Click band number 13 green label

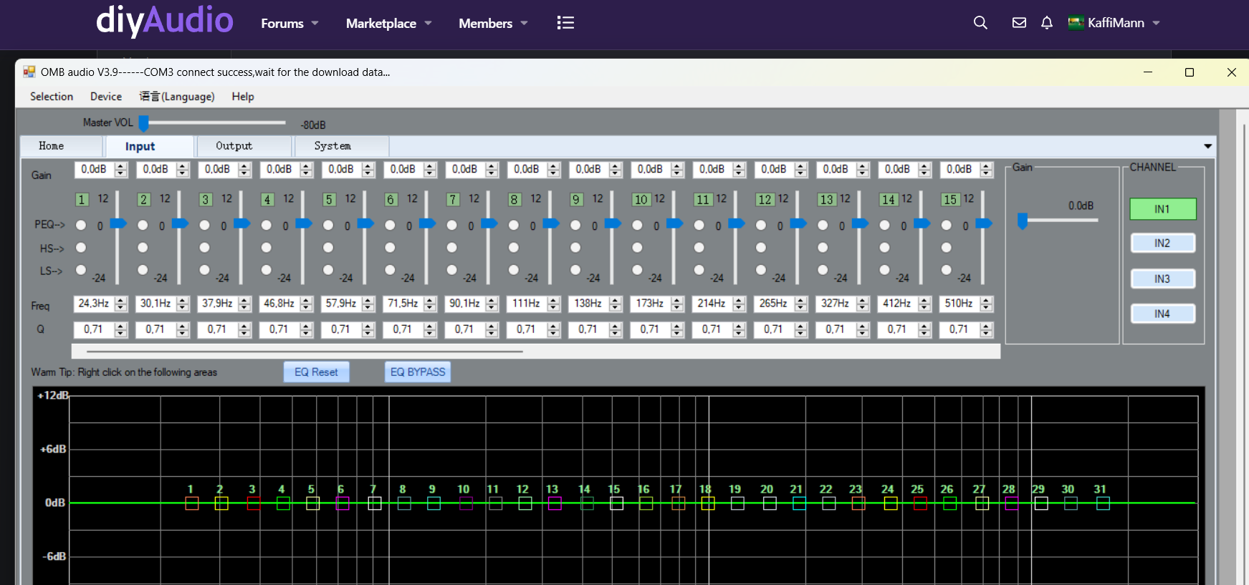(826, 200)
